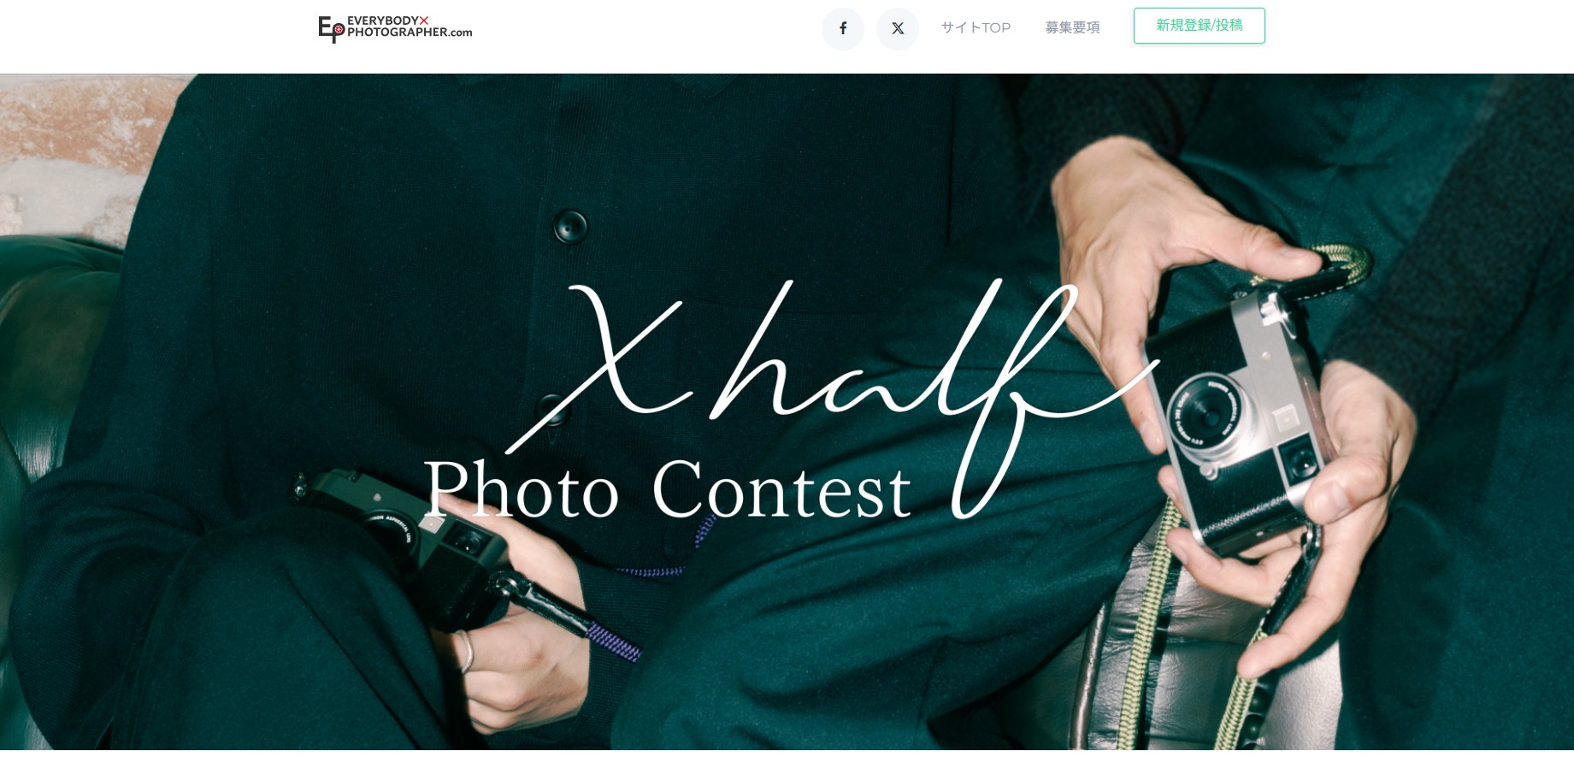Click the Ep logo mark
The image size is (1574, 763).
point(331,30)
